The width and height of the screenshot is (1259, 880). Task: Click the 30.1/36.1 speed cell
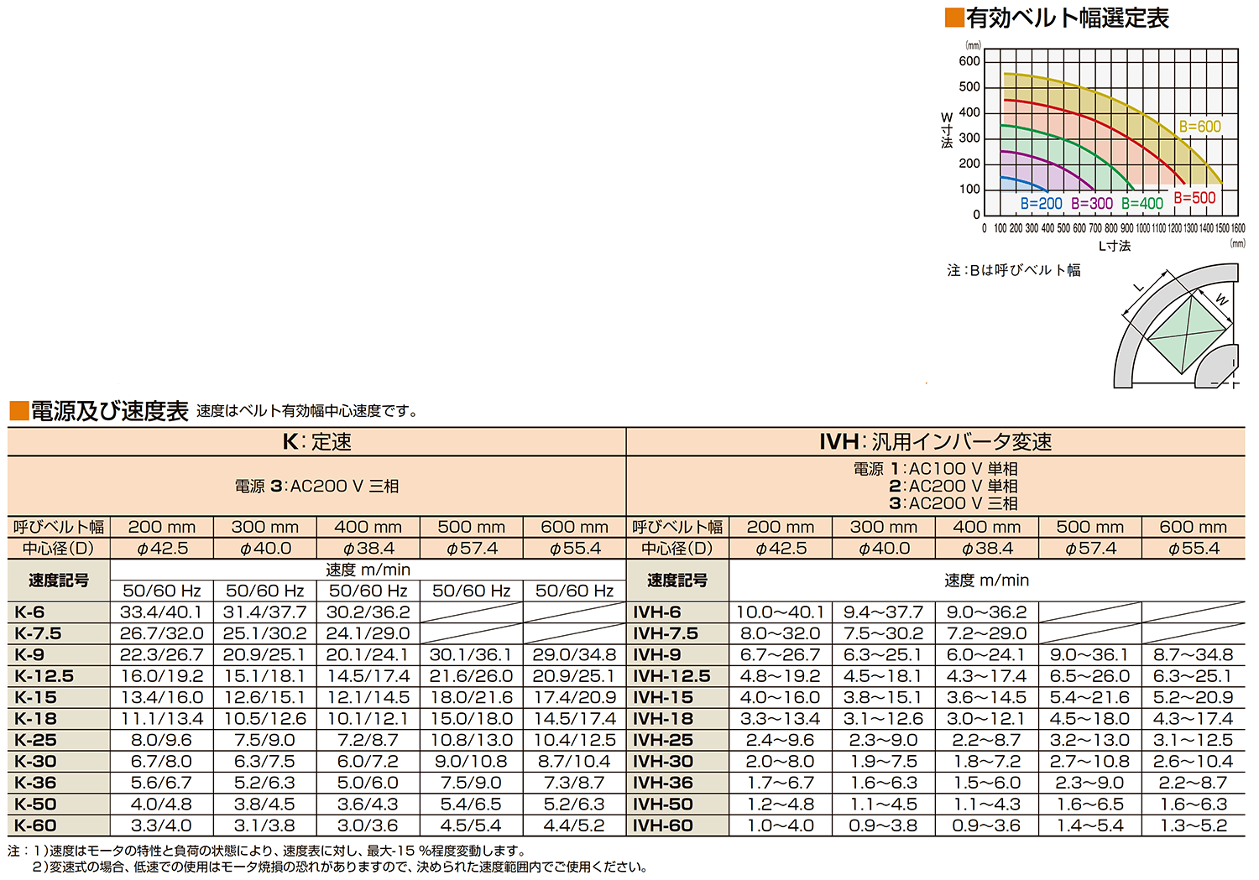(x=472, y=655)
